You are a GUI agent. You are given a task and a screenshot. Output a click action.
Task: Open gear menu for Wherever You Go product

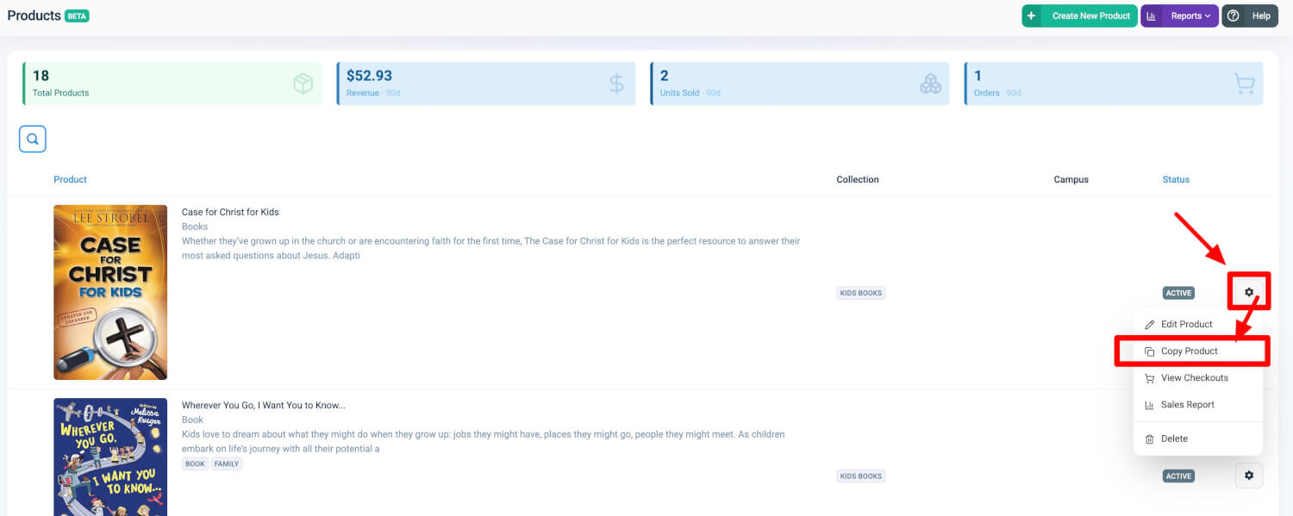[x=1249, y=476]
